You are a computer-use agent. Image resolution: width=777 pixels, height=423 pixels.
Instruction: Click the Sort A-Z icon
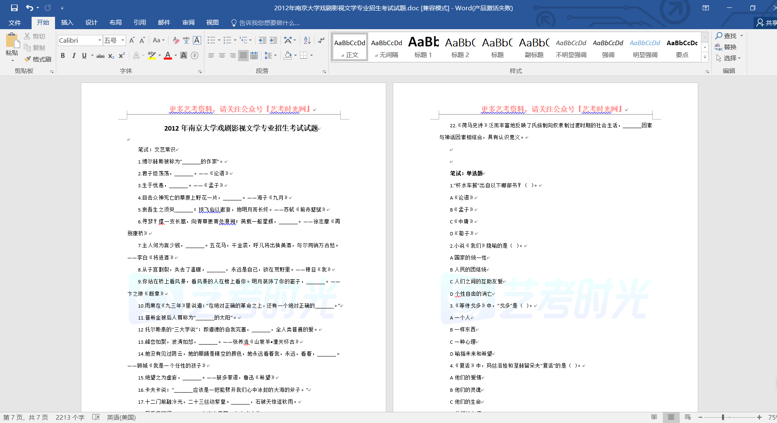307,40
